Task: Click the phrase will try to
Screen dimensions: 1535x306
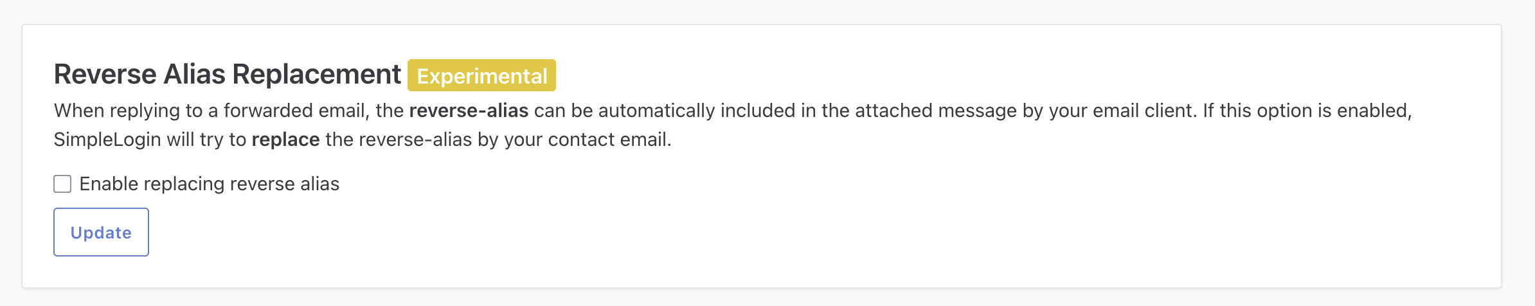Action: click(206, 139)
